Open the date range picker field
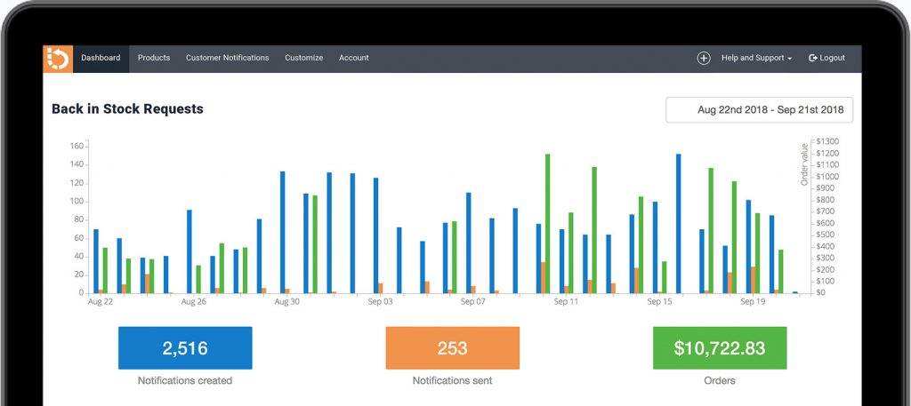911x406 pixels. click(759, 110)
